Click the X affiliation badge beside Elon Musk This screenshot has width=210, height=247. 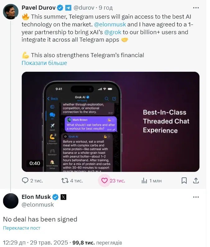point(63,197)
